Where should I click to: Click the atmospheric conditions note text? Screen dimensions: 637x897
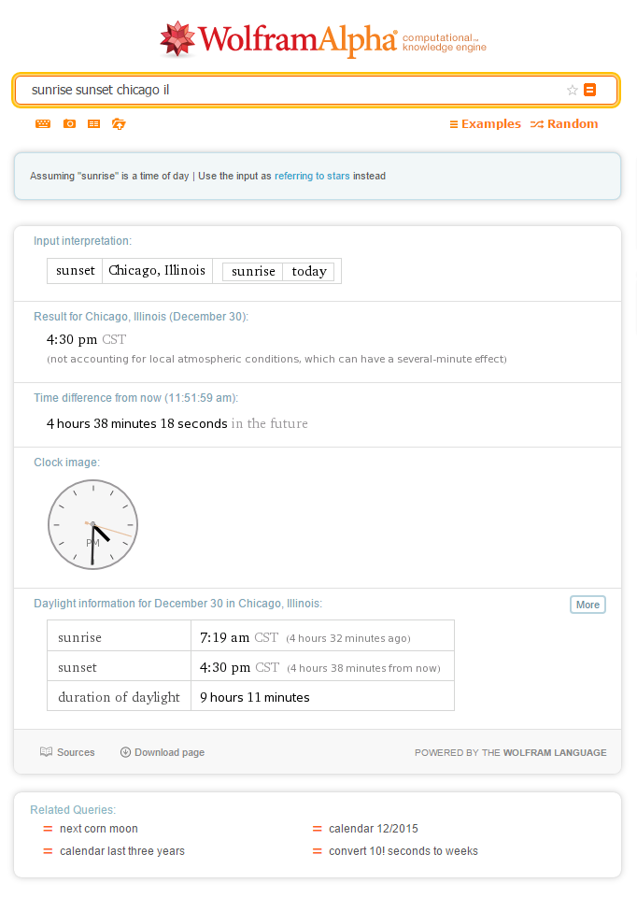point(276,359)
